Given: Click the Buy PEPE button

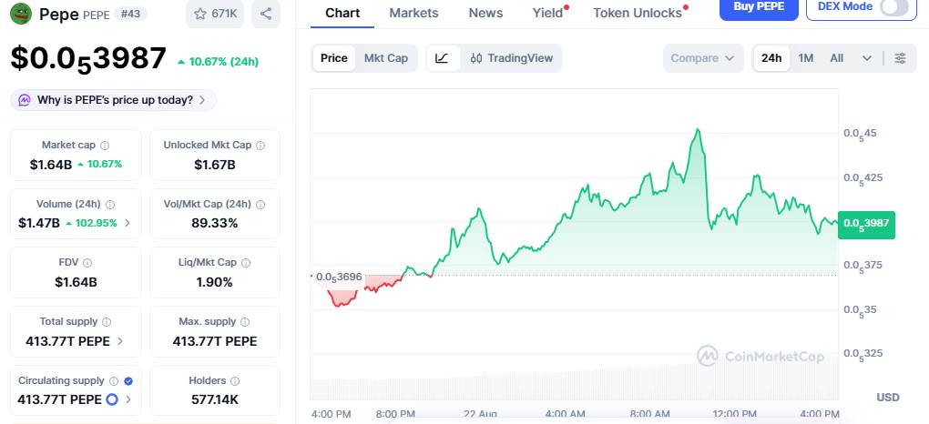Looking at the screenshot, I should pyautogui.click(x=759, y=7).
